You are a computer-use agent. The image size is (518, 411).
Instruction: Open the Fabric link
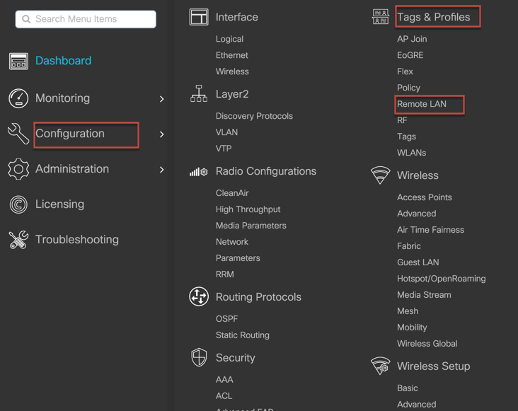408,245
